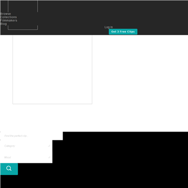
Task: Open the Browse menu item
Action: pos(6,14)
